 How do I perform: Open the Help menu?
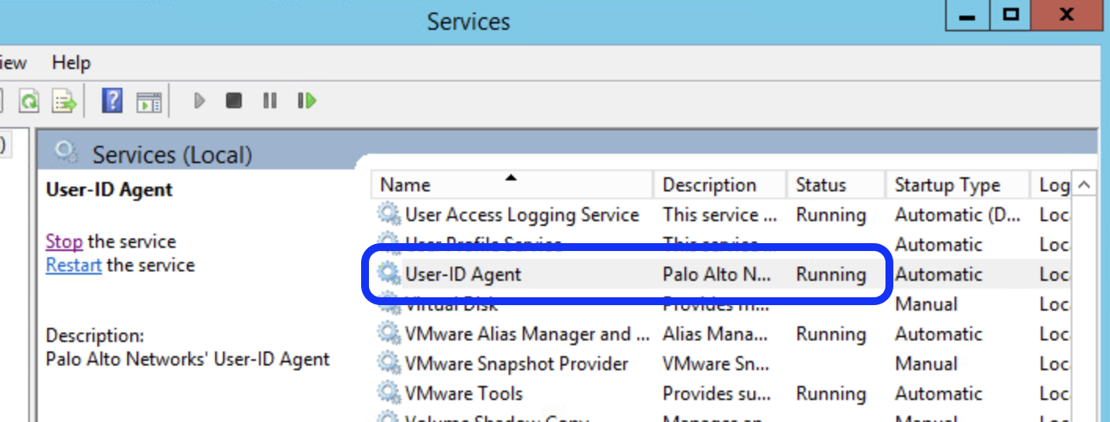71,63
